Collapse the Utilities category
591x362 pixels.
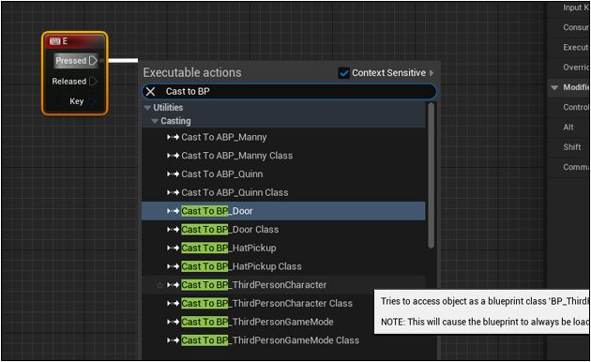click(147, 108)
